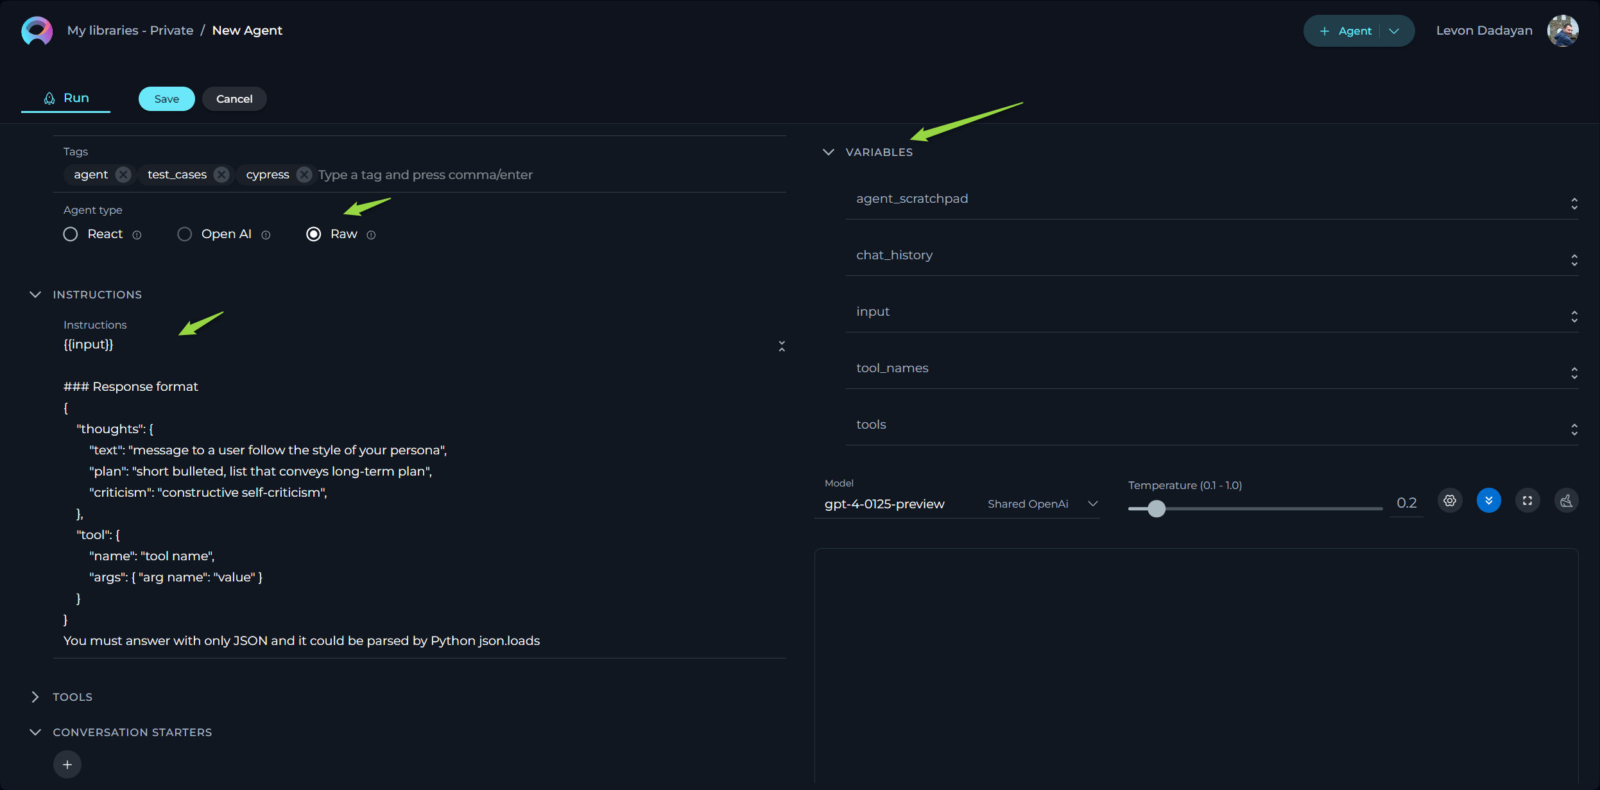
Task: Remove the test_cases tag
Action: [221, 175]
